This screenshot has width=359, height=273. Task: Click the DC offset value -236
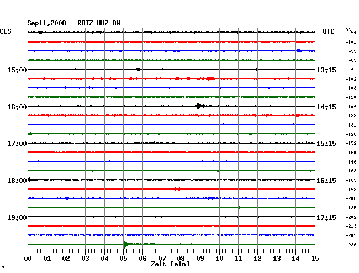tap(351, 245)
